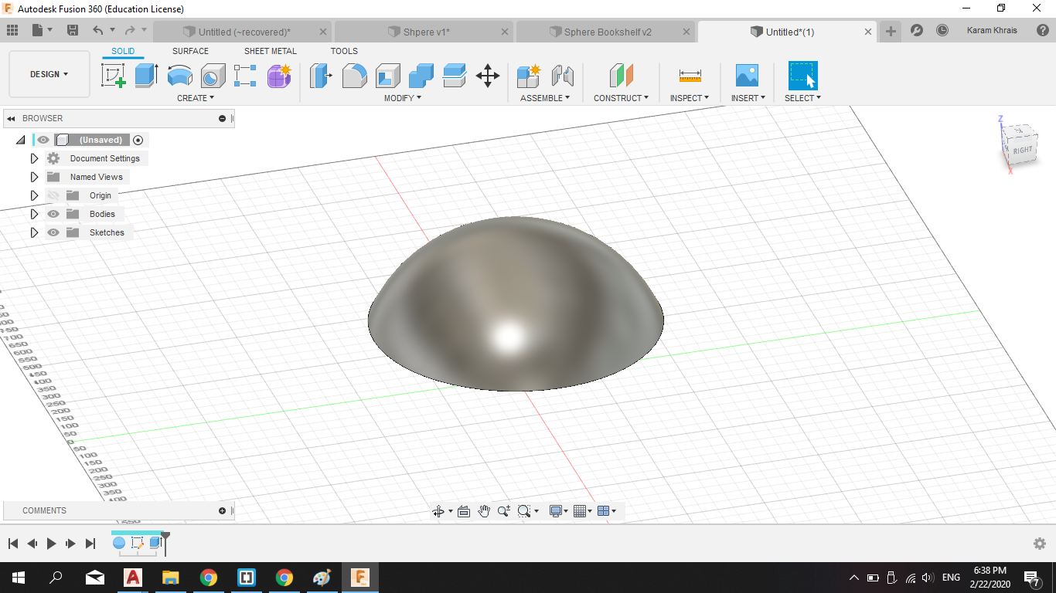Select the Press Pull tool

click(321, 76)
